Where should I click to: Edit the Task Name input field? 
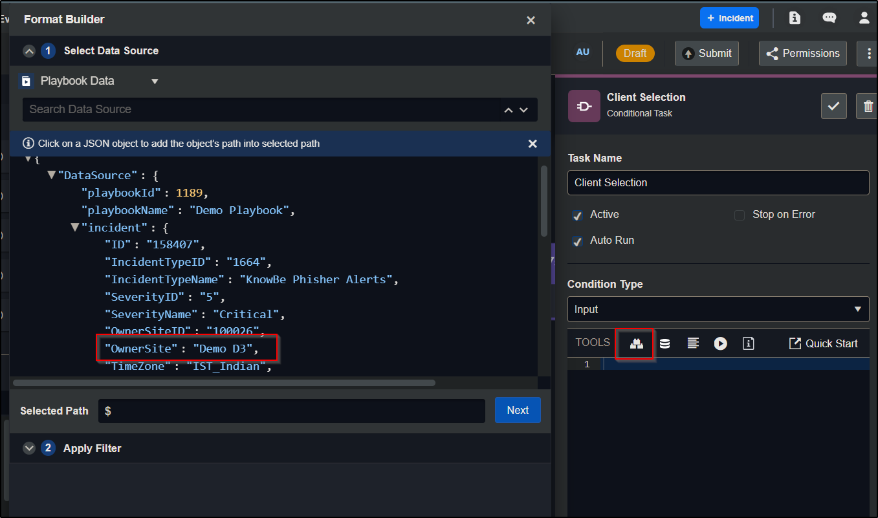click(718, 182)
